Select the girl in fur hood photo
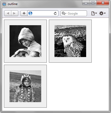 click(25, 41)
